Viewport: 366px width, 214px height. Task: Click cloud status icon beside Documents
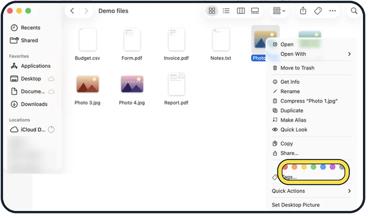point(51,91)
